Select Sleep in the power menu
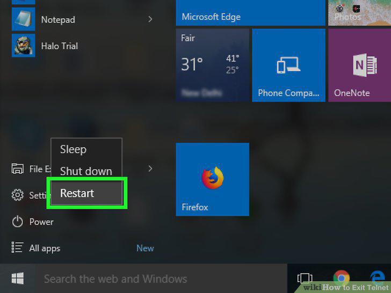Viewport: 391px width, 293px height. pos(86,150)
